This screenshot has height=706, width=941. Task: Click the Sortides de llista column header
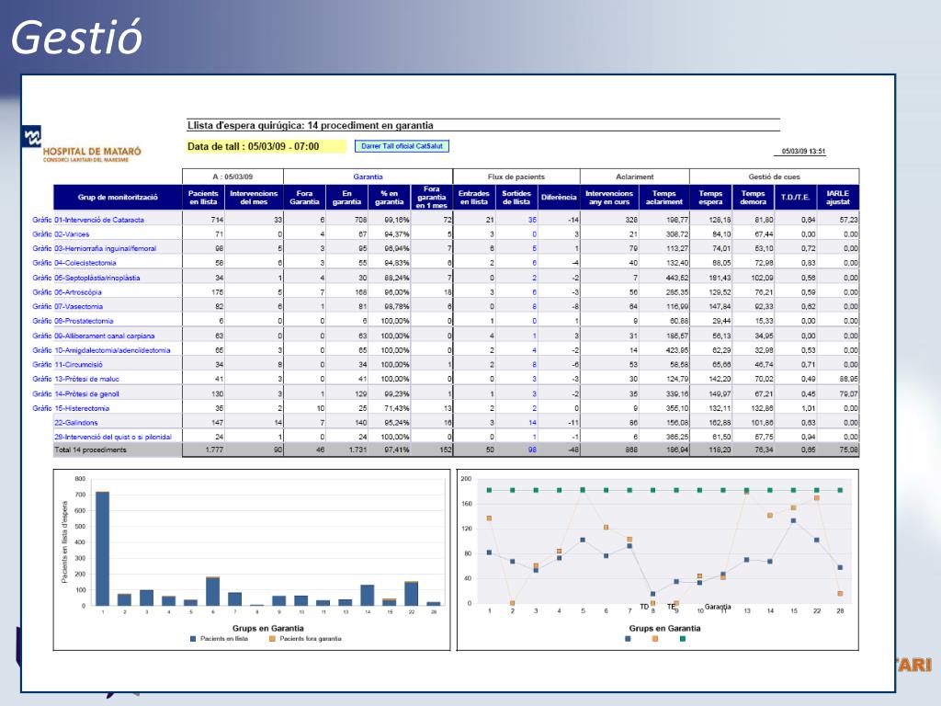pyautogui.click(x=516, y=198)
